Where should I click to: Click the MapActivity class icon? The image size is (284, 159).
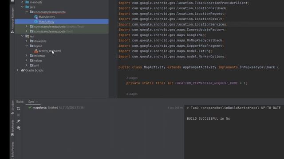pyautogui.click(x=36, y=22)
